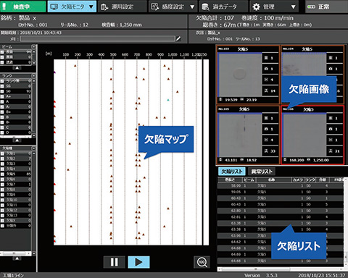Click the monitor icon in 欠陥モニタ button
Viewport: 348px width, 278px height.
[x=54, y=7]
